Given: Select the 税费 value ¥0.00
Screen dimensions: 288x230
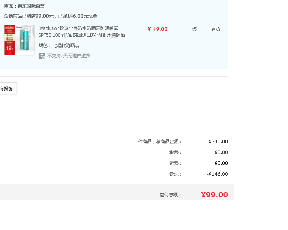Looking at the screenshot, I should pyautogui.click(x=221, y=152).
